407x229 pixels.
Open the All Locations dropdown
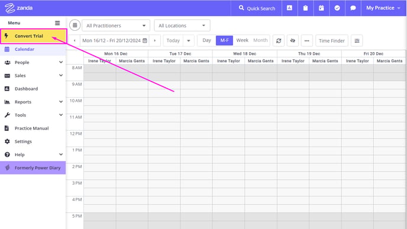coord(182,25)
